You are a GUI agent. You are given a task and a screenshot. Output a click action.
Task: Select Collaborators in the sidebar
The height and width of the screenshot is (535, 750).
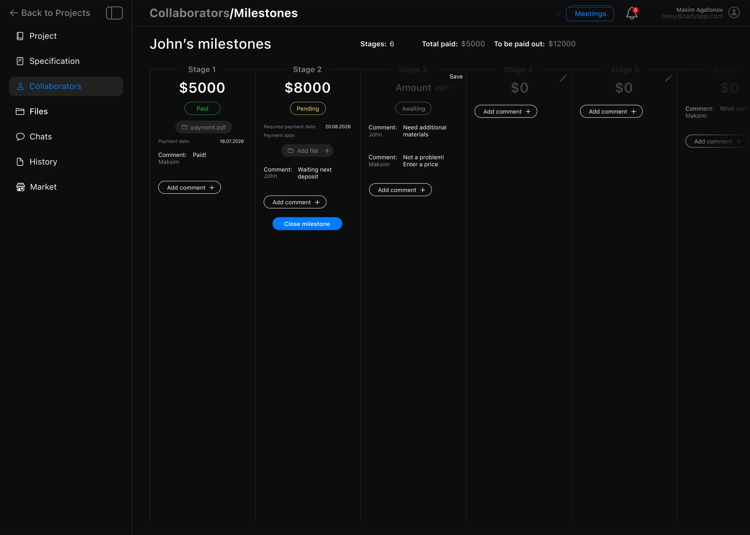(66, 86)
